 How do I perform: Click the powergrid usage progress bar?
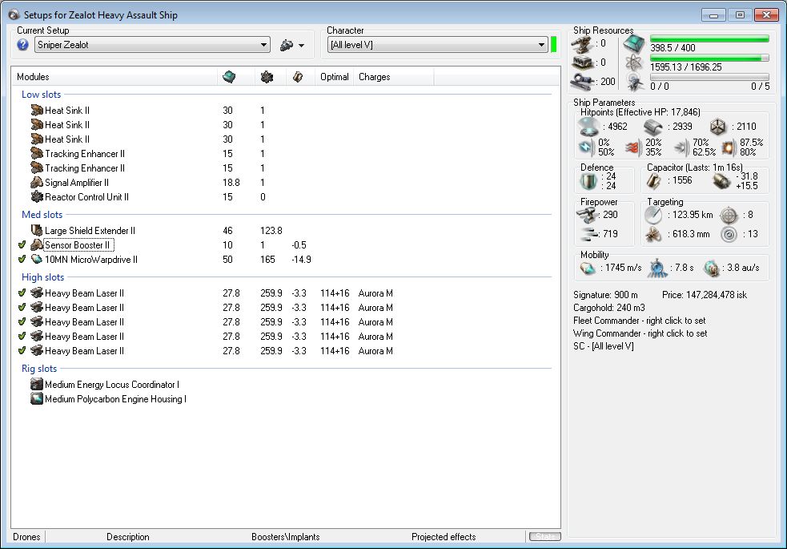pyautogui.click(x=709, y=59)
